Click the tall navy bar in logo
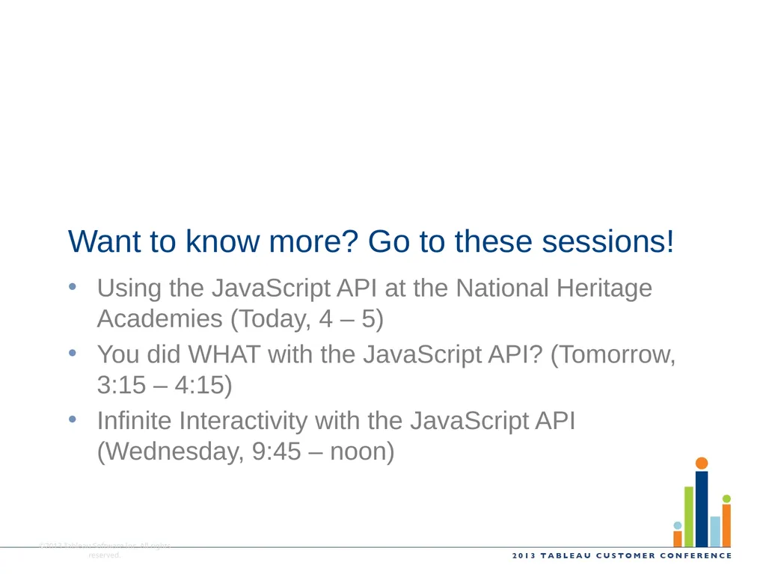This screenshot has height=574, width=766. pos(702,509)
